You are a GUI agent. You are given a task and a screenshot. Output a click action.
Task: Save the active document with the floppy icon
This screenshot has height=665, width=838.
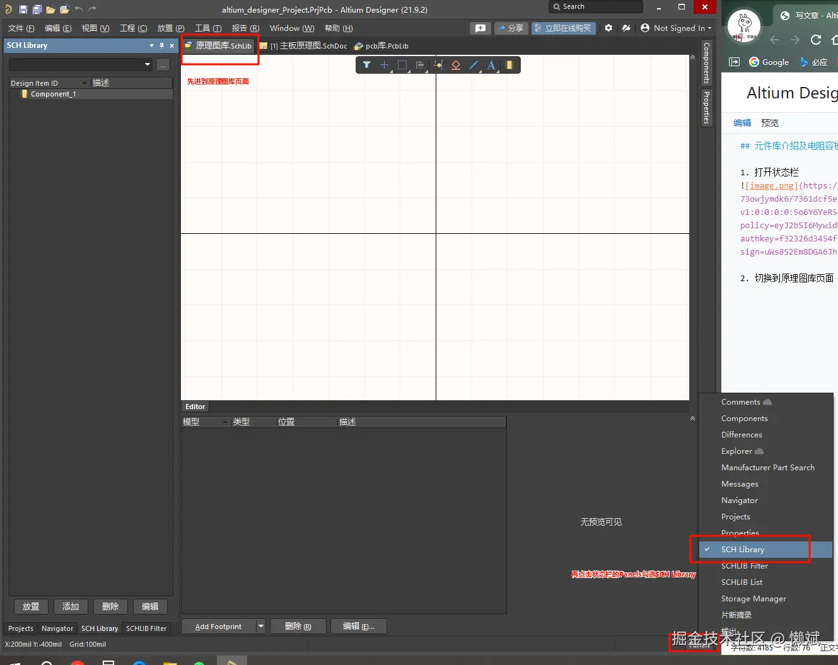pyautogui.click(x=23, y=9)
